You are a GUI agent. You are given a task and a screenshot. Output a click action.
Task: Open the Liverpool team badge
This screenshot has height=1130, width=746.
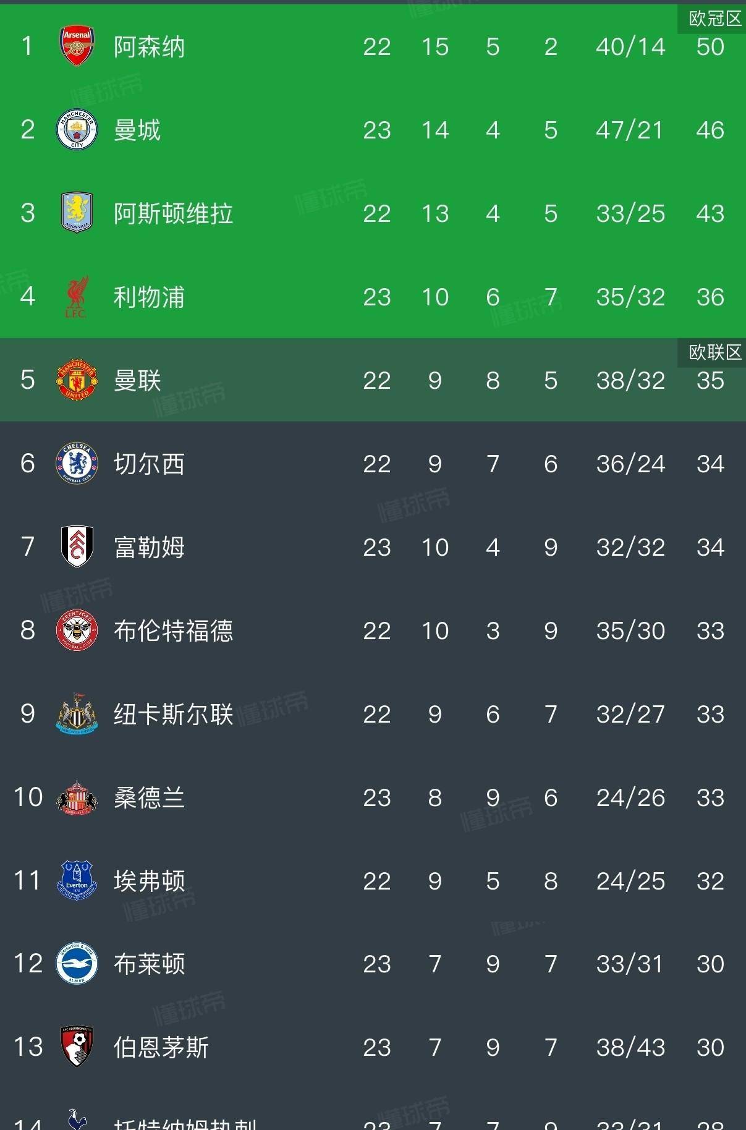(75, 297)
